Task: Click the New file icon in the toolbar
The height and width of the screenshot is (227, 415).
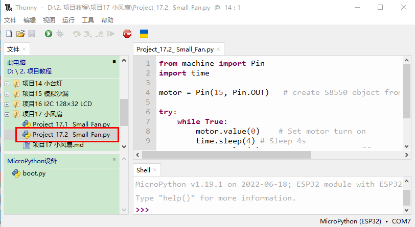Action: [9, 34]
